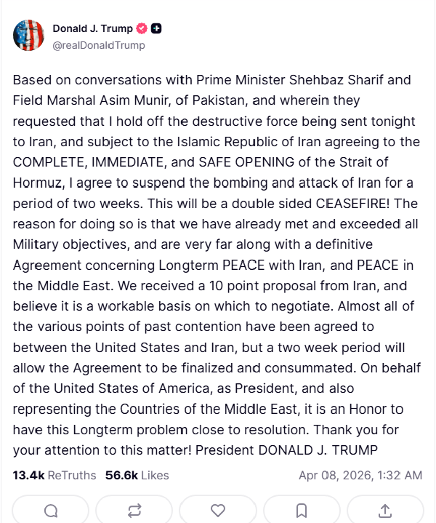The height and width of the screenshot is (523, 436).
Task: View the 13.4k ReTruths list
Action: 54,475
